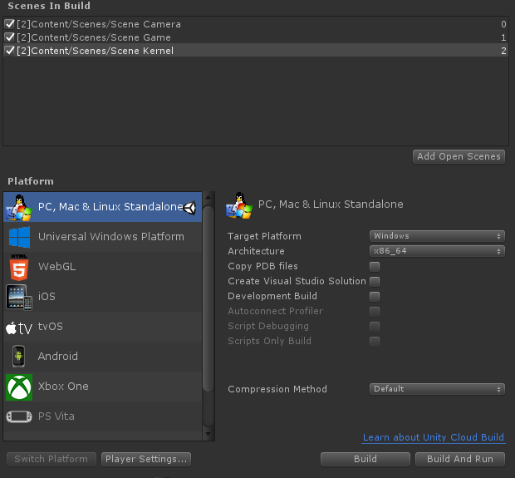Open the Compression Method dropdown
Image resolution: width=515 pixels, height=478 pixels.
click(437, 389)
